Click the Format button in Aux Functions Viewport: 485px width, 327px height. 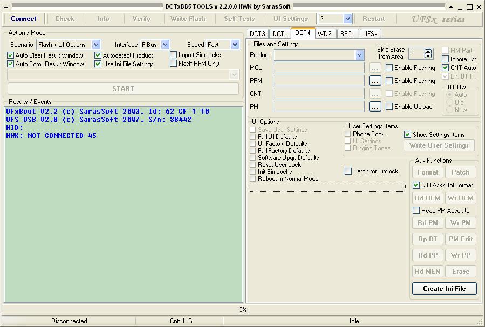428,172
